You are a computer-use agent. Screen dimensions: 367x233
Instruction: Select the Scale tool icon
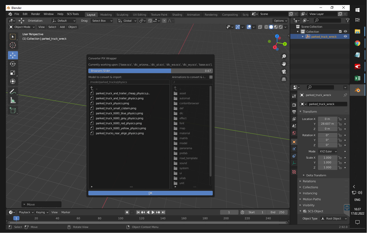tap(13, 73)
